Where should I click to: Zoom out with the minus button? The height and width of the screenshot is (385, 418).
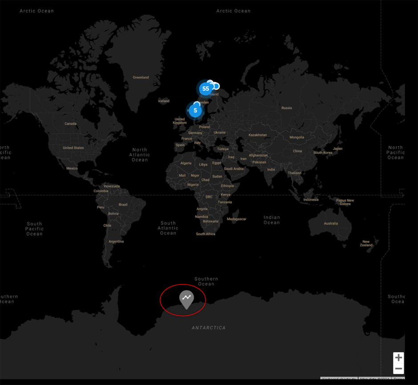click(398, 369)
